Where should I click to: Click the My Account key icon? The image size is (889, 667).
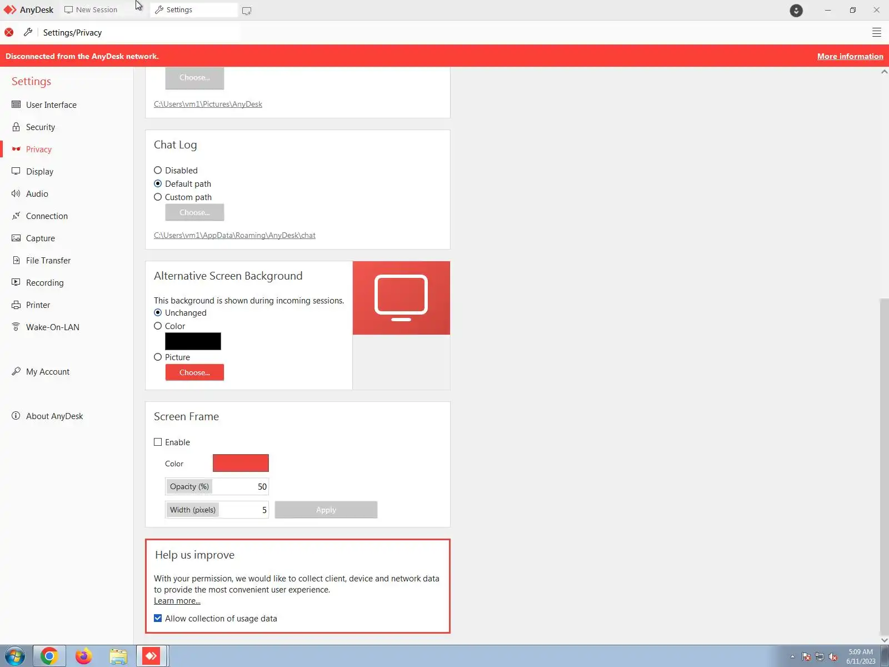(16, 371)
